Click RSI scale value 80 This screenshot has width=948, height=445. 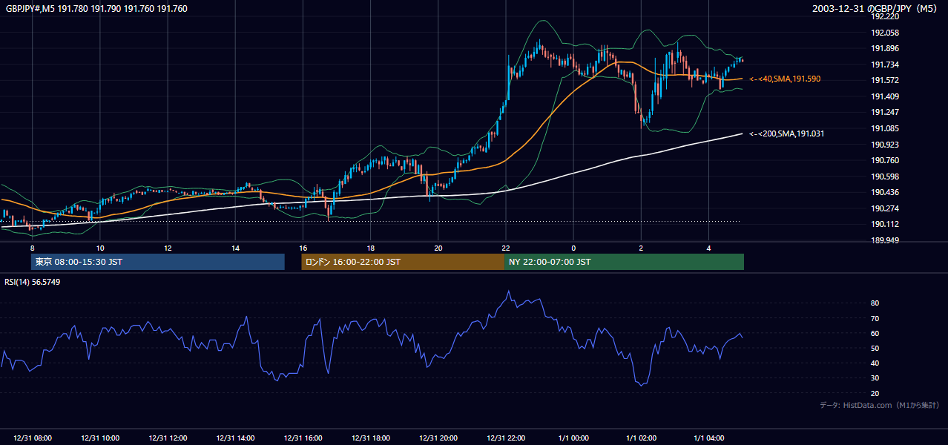(875, 303)
